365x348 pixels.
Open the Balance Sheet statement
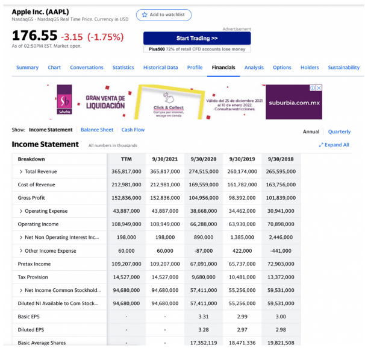click(x=97, y=130)
